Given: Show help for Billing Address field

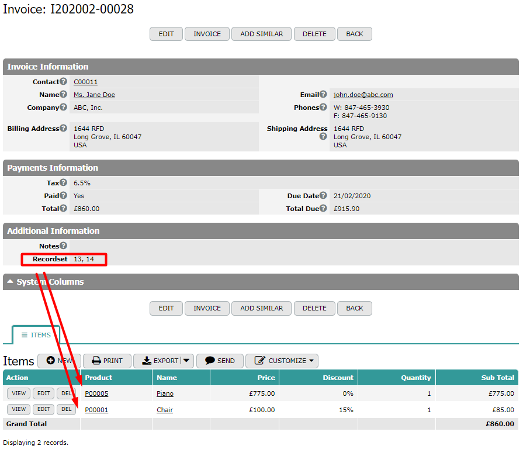Looking at the screenshot, I should pos(63,128).
